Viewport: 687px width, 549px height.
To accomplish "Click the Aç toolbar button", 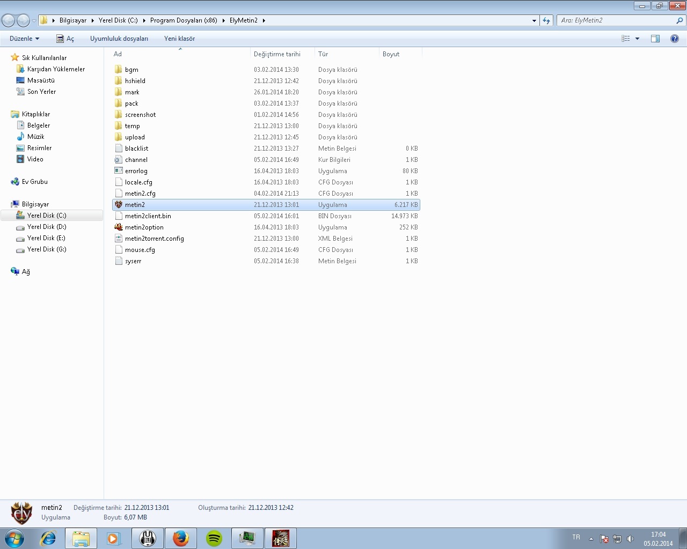I will pos(65,39).
